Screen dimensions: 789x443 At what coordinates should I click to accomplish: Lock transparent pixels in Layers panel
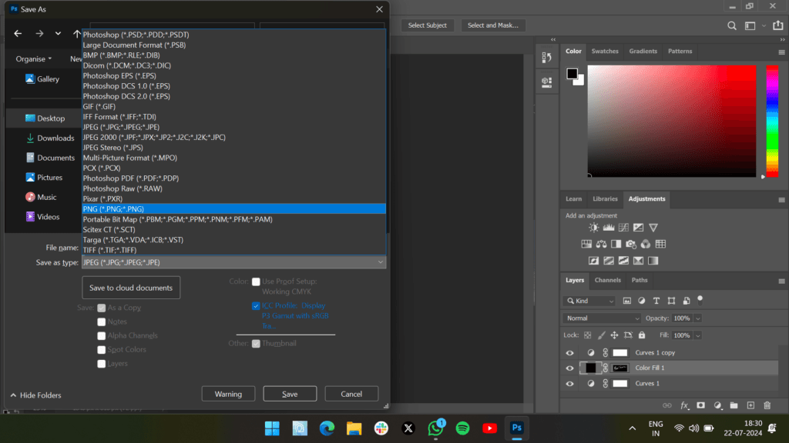coord(587,335)
